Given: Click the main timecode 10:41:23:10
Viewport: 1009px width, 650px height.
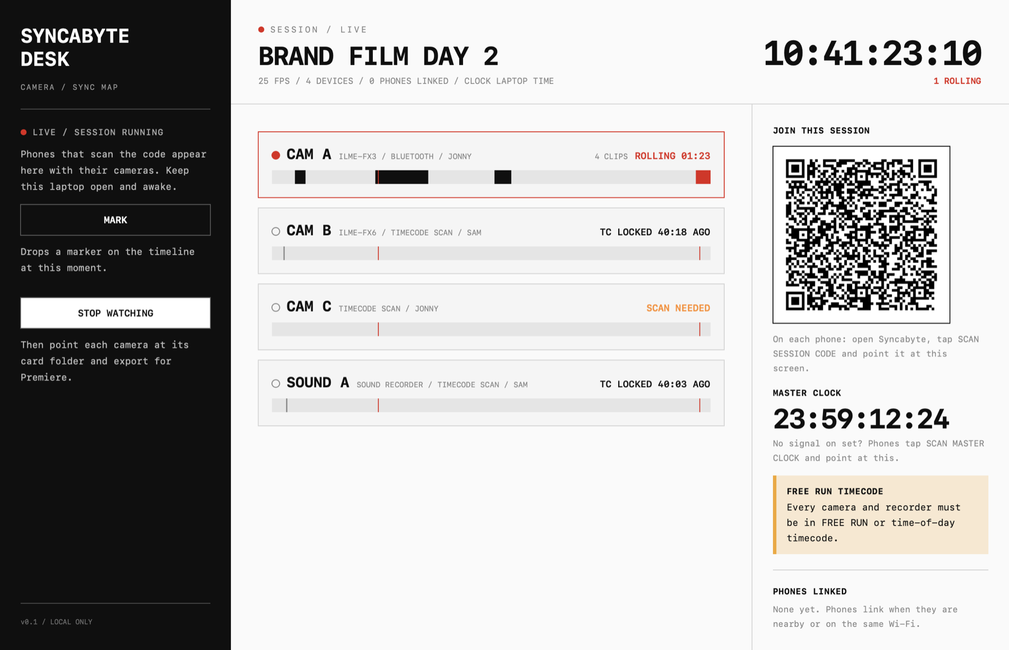Looking at the screenshot, I should (x=872, y=54).
